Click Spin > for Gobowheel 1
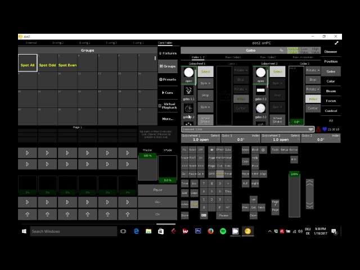The height and width of the screenshot is (270, 360). (205, 83)
